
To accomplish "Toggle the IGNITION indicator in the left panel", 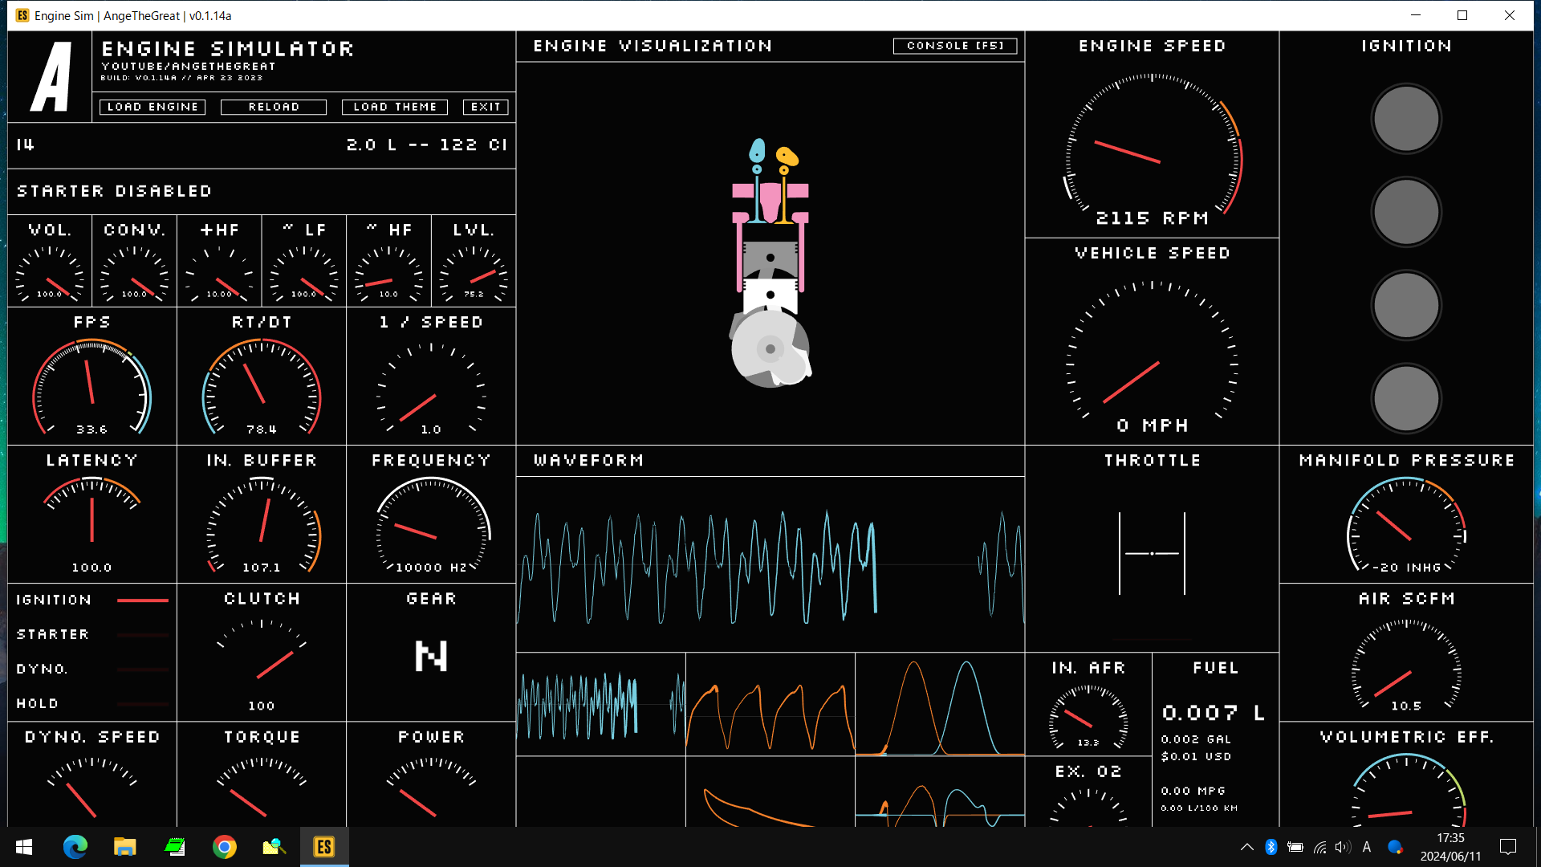I will pyautogui.click(x=53, y=599).
